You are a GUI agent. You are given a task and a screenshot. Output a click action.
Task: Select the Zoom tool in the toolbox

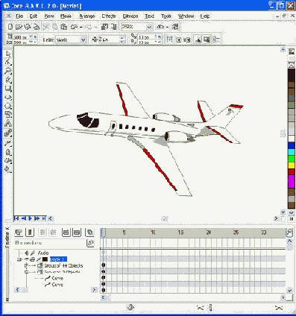click(x=8, y=71)
